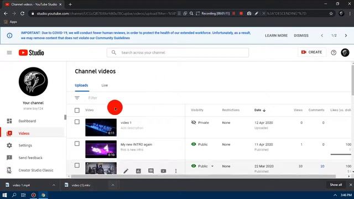Screen dimensions: 354x199
Task: Open the Chrome three-dot menu
Action: point(350,13)
